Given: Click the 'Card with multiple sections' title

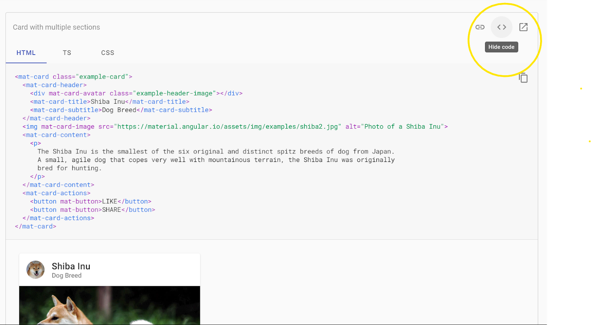Looking at the screenshot, I should 57,27.
